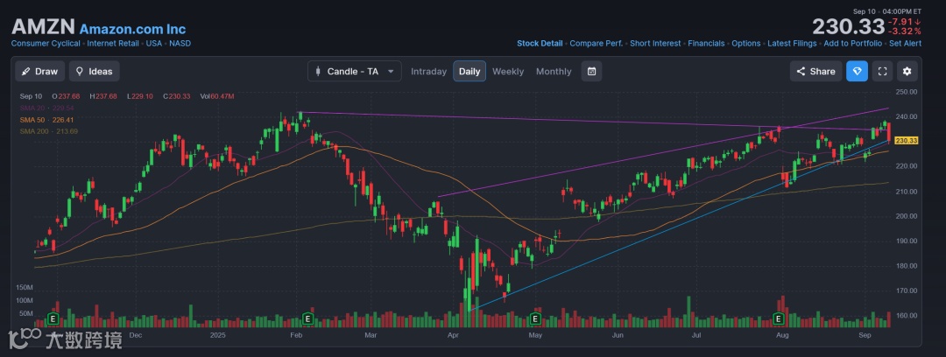
Task: Expand the Candle - TA chart type dropdown
Action: pos(355,72)
